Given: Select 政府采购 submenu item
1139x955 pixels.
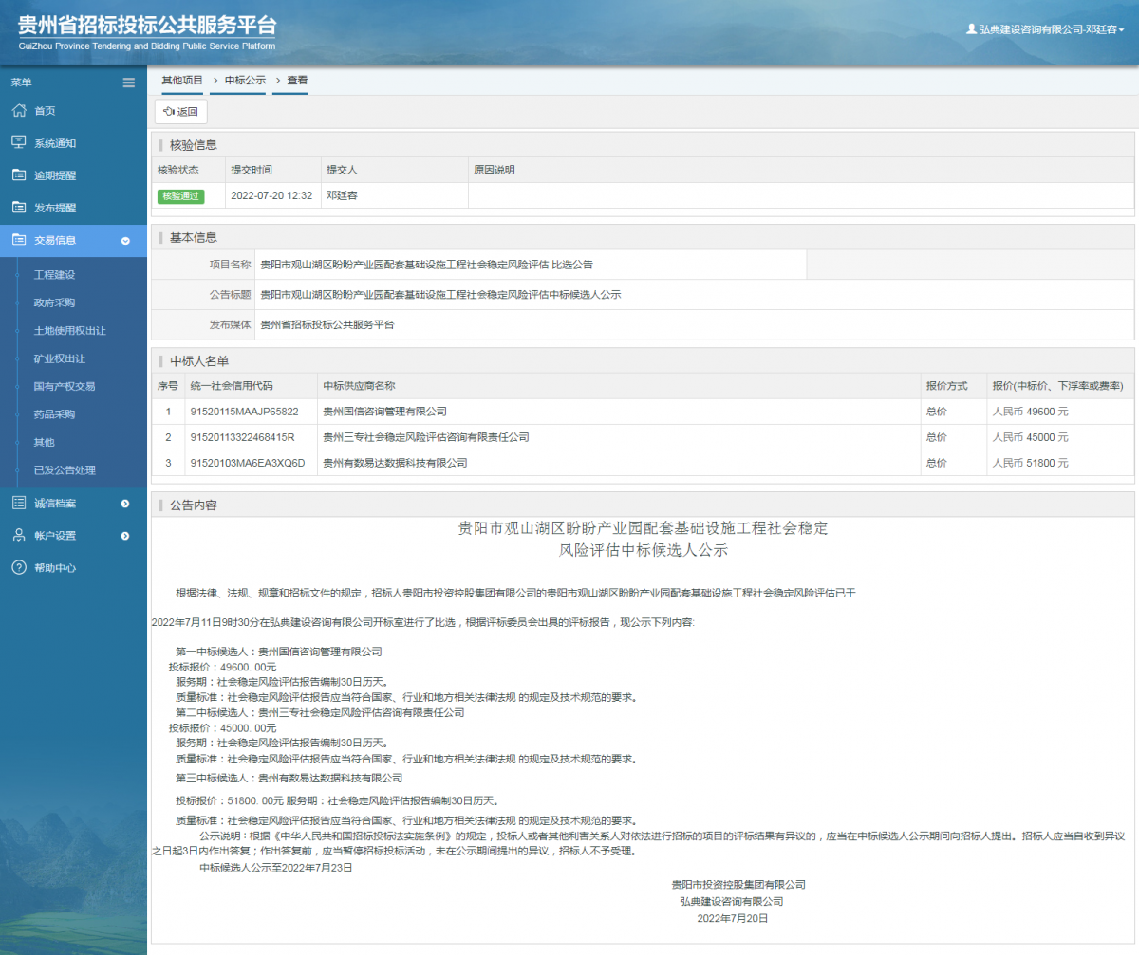Looking at the screenshot, I should (54, 303).
